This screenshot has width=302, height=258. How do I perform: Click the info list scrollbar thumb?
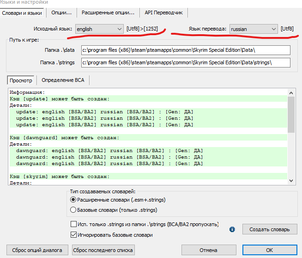(291, 115)
